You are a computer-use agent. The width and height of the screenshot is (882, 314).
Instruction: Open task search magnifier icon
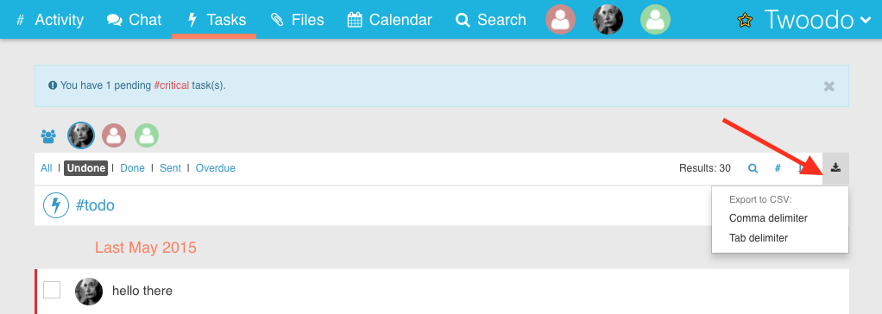753,167
